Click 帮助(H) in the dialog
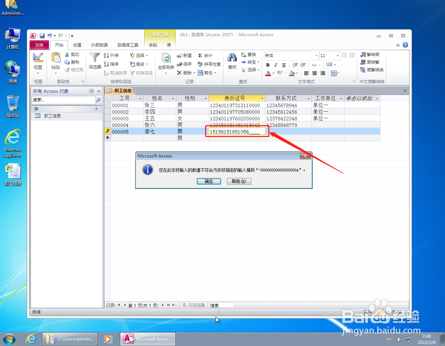445x346 pixels. tap(239, 181)
